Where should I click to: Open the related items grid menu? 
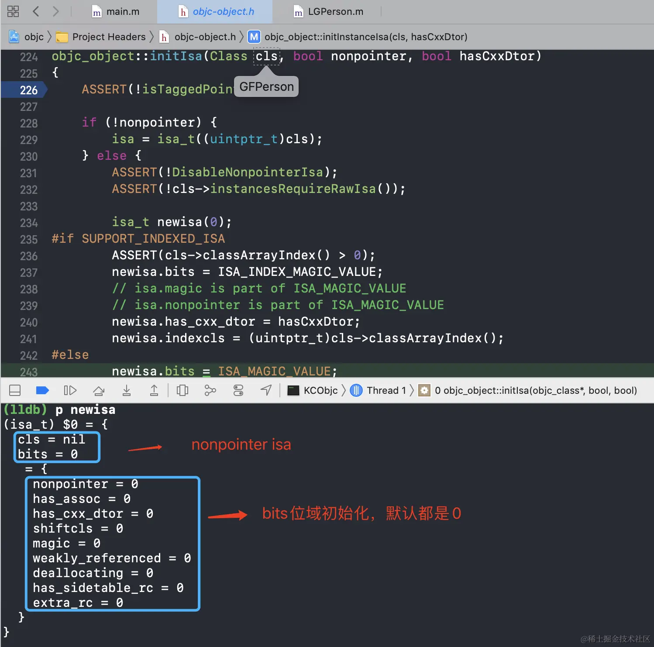pos(13,11)
